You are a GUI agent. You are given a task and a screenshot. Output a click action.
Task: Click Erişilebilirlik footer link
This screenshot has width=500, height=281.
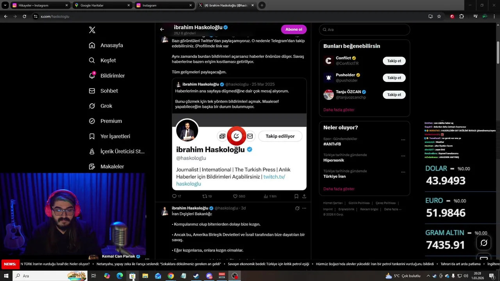[346, 209]
